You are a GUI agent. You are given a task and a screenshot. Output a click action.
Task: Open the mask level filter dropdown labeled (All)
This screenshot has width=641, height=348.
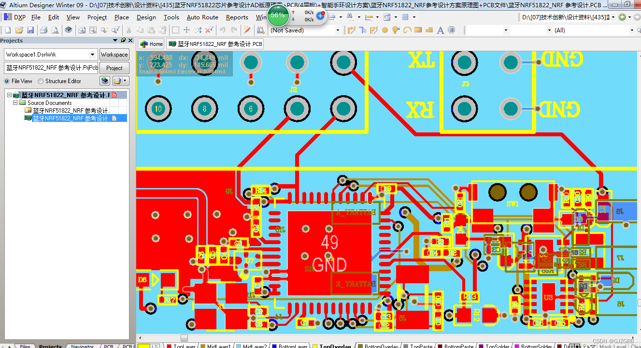tap(632, 29)
